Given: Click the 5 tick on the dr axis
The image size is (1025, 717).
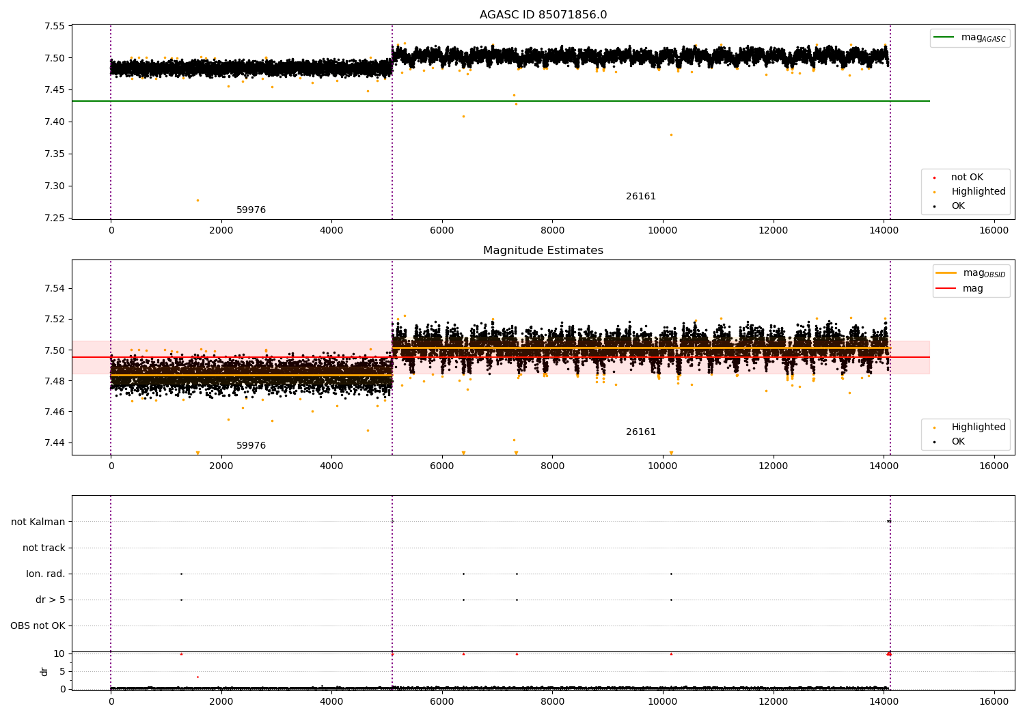Looking at the screenshot, I should pos(62,672).
